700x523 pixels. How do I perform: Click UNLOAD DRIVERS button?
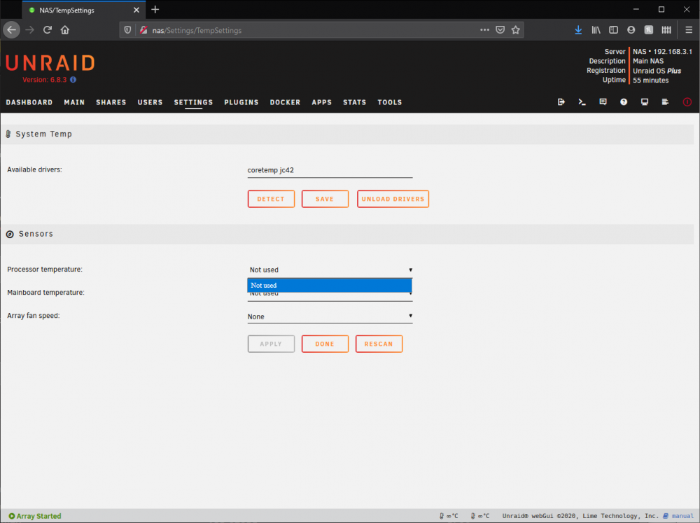coord(393,199)
